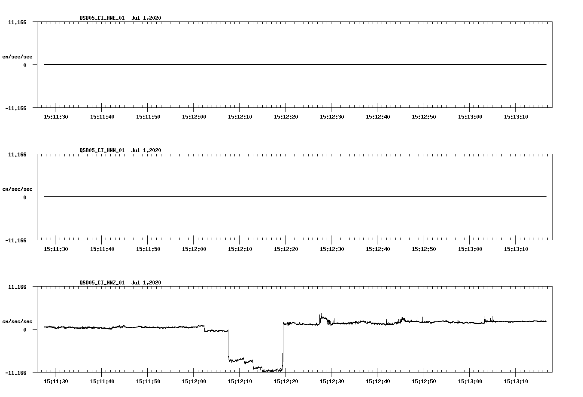Screen dimensions: 583x397
Task: Click 15:12:10 time label under HNN plot
Action: pyautogui.click(x=240, y=249)
